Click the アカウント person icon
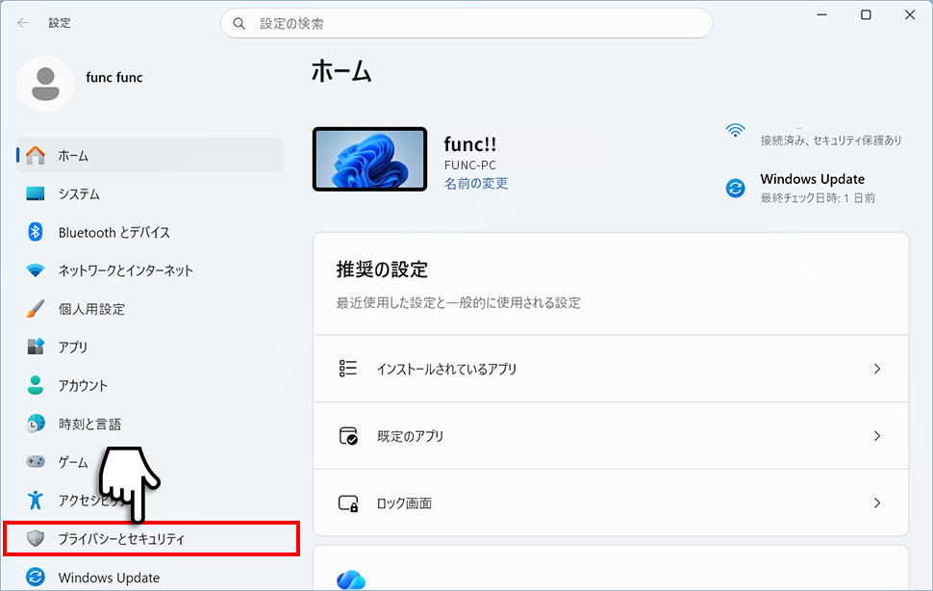 (x=35, y=385)
